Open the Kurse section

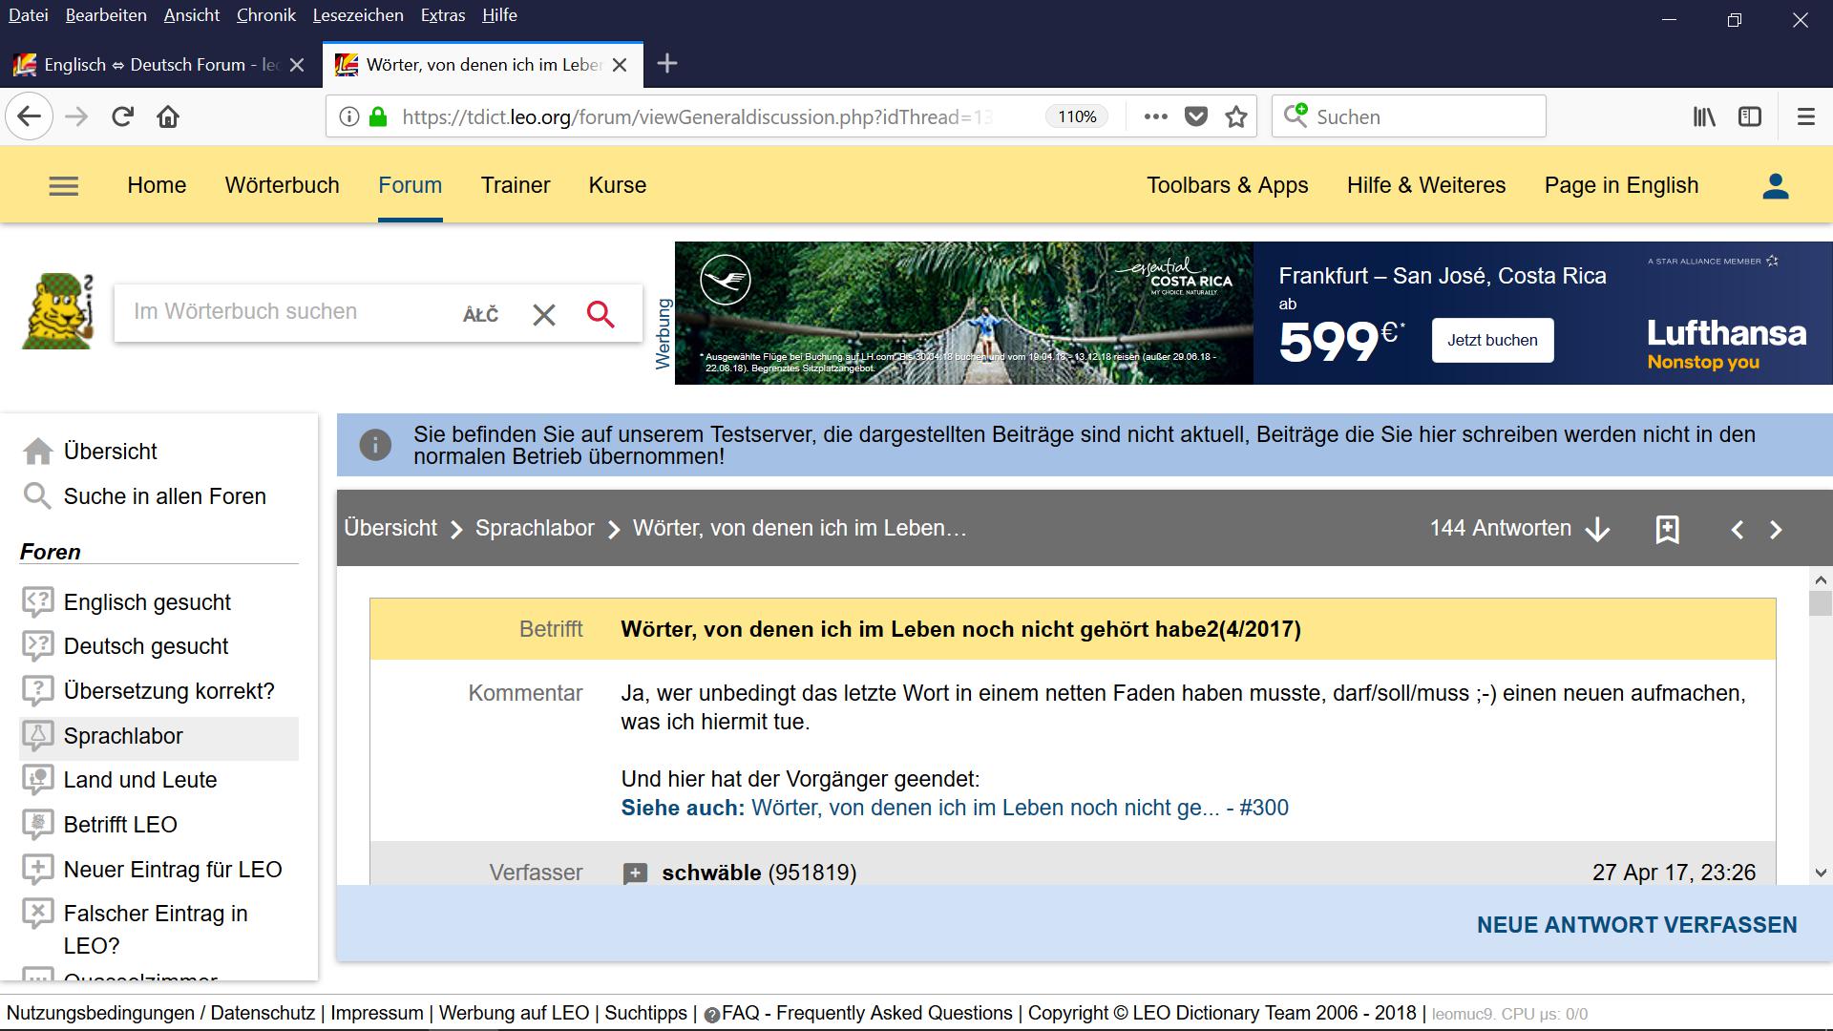[618, 185]
